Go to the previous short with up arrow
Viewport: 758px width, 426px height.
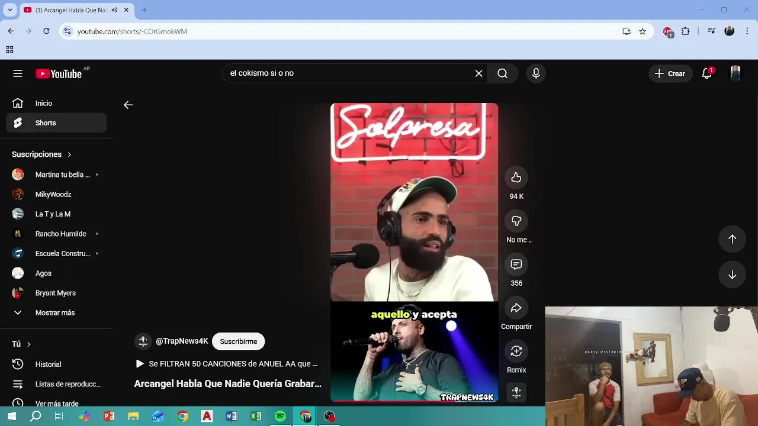(x=732, y=239)
